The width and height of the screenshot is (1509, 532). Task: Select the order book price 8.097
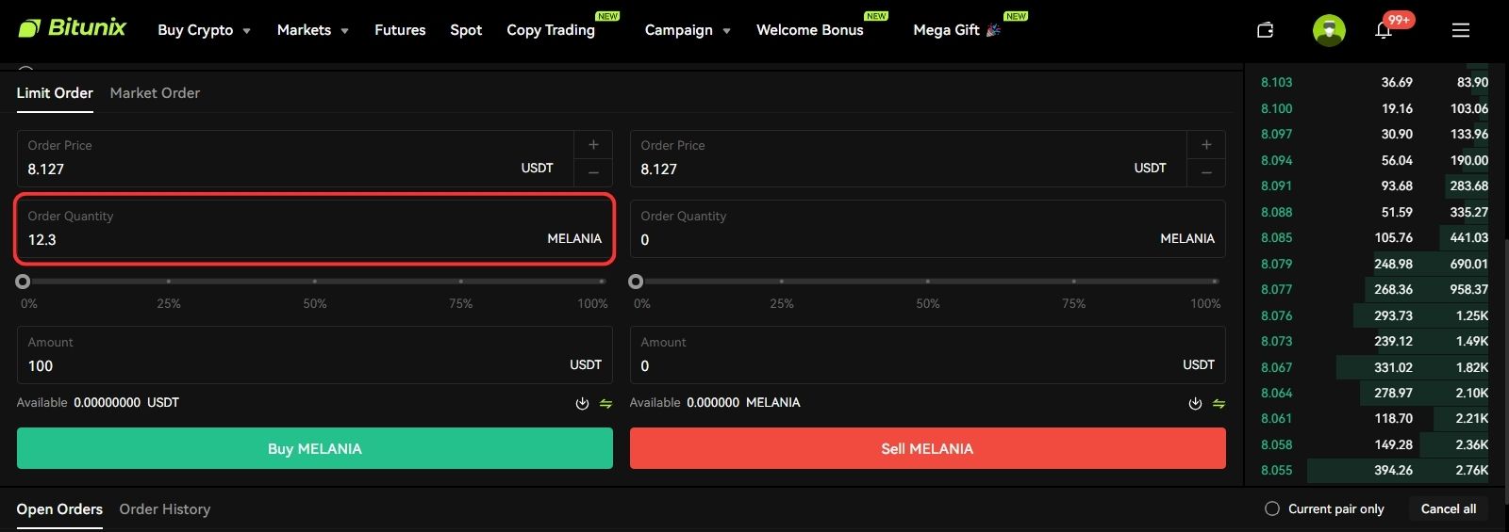click(1277, 135)
